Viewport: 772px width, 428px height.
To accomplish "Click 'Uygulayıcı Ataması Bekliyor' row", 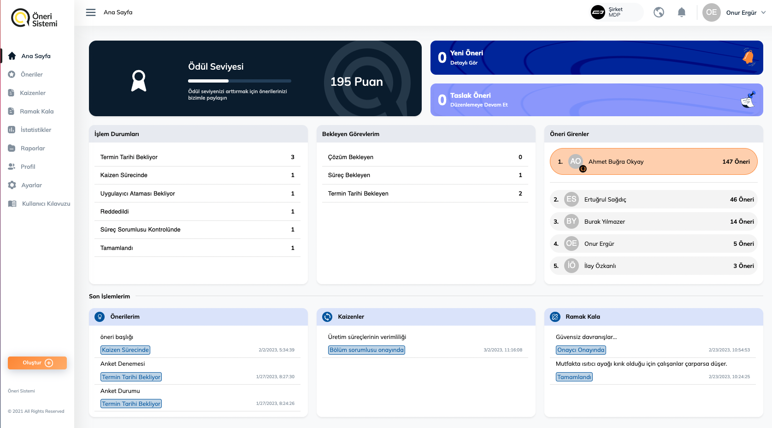I will tap(197, 194).
